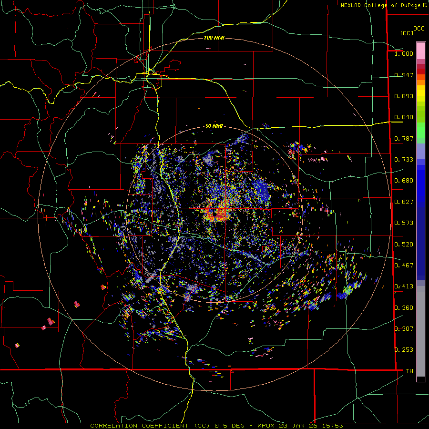Click the TH threshold label
The image size is (429, 429).
[x=409, y=371]
